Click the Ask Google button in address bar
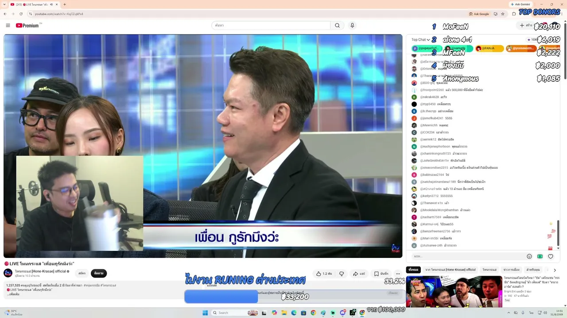The height and width of the screenshot is (318, 567). 479,14
